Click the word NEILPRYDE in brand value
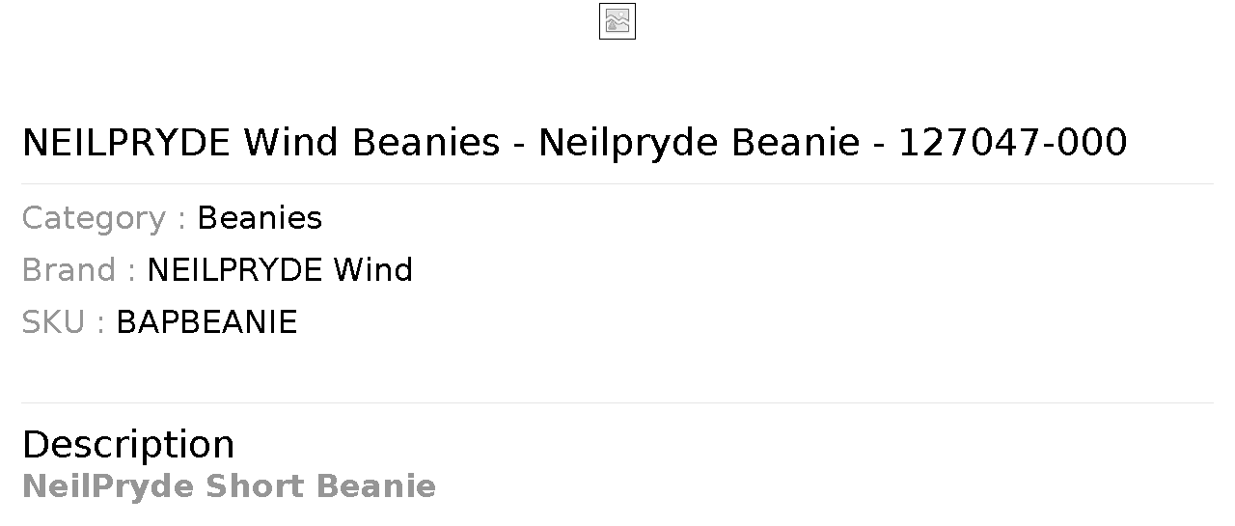 pyautogui.click(x=235, y=269)
